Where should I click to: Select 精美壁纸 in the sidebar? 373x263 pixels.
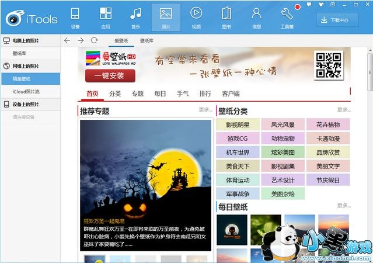(30, 79)
